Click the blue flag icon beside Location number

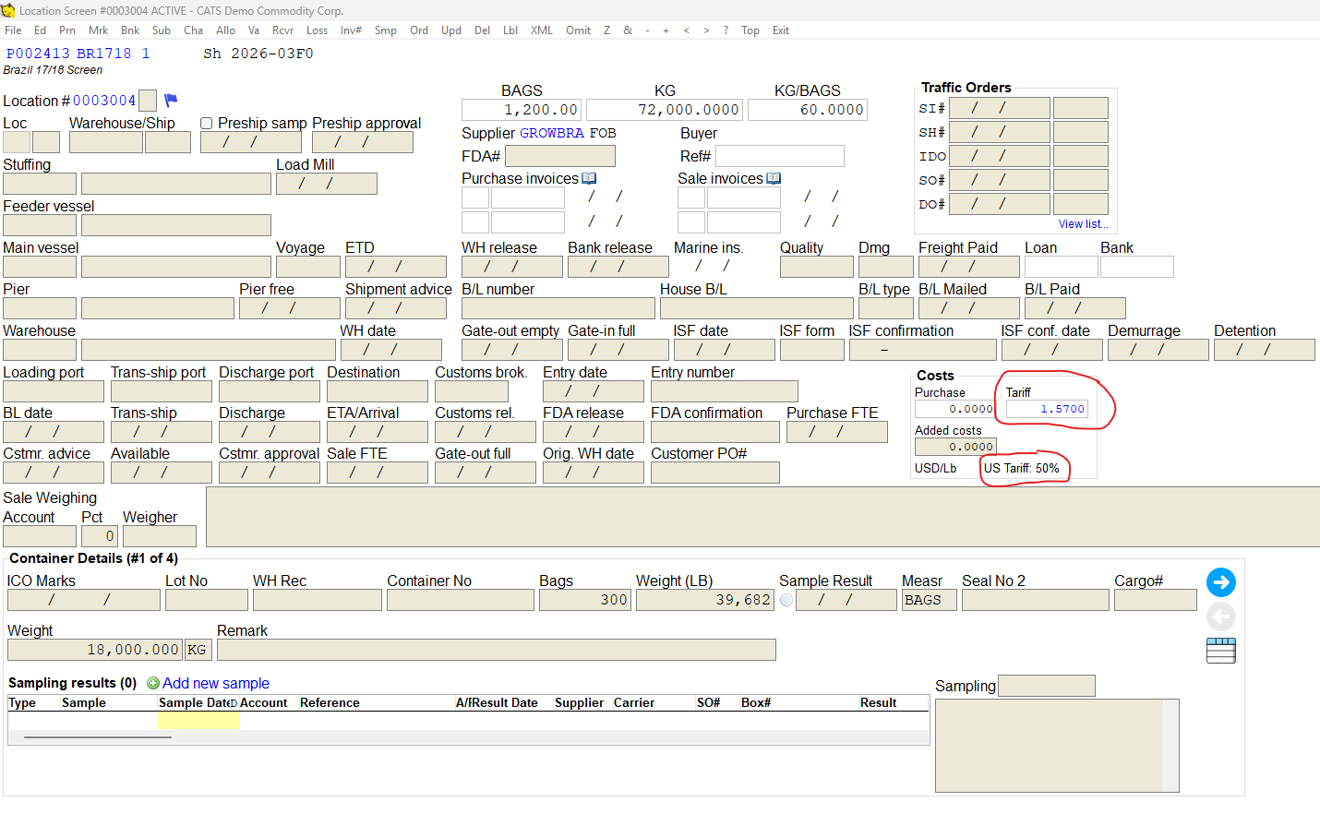[x=171, y=100]
